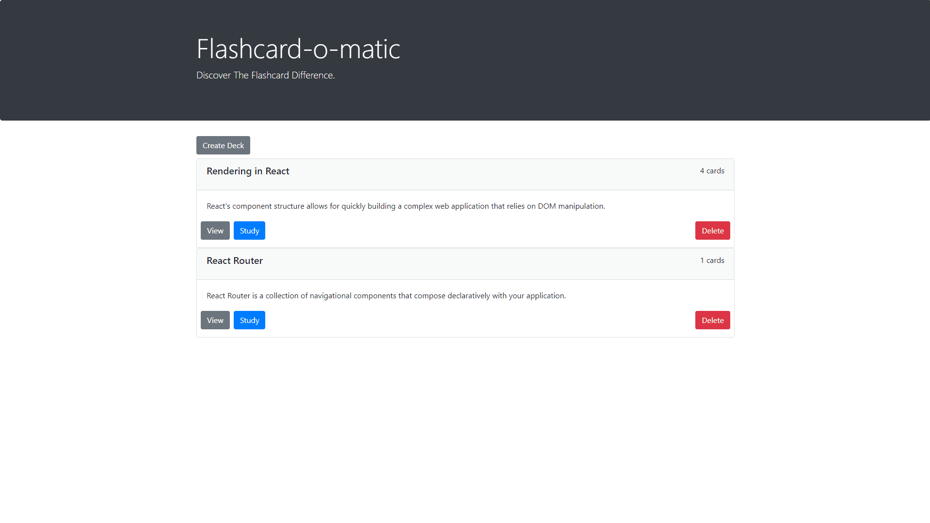The image size is (930, 523).
Task: Click blank white area below deck list
Action: tap(465, 426)
